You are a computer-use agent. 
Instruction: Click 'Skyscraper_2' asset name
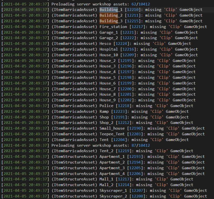(113, 196)
